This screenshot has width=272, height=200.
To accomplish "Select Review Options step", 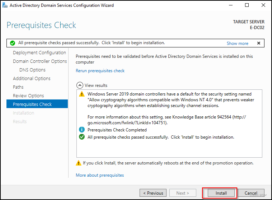I will [28, 96].
